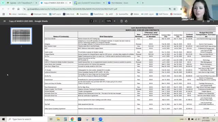This screenshot has width=218, height=122.
Task: Click the 'Brief Description' column header
Action: (106, 37)
